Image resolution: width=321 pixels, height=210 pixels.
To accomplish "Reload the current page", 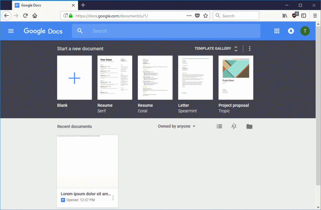I will (x=25, y=16).
